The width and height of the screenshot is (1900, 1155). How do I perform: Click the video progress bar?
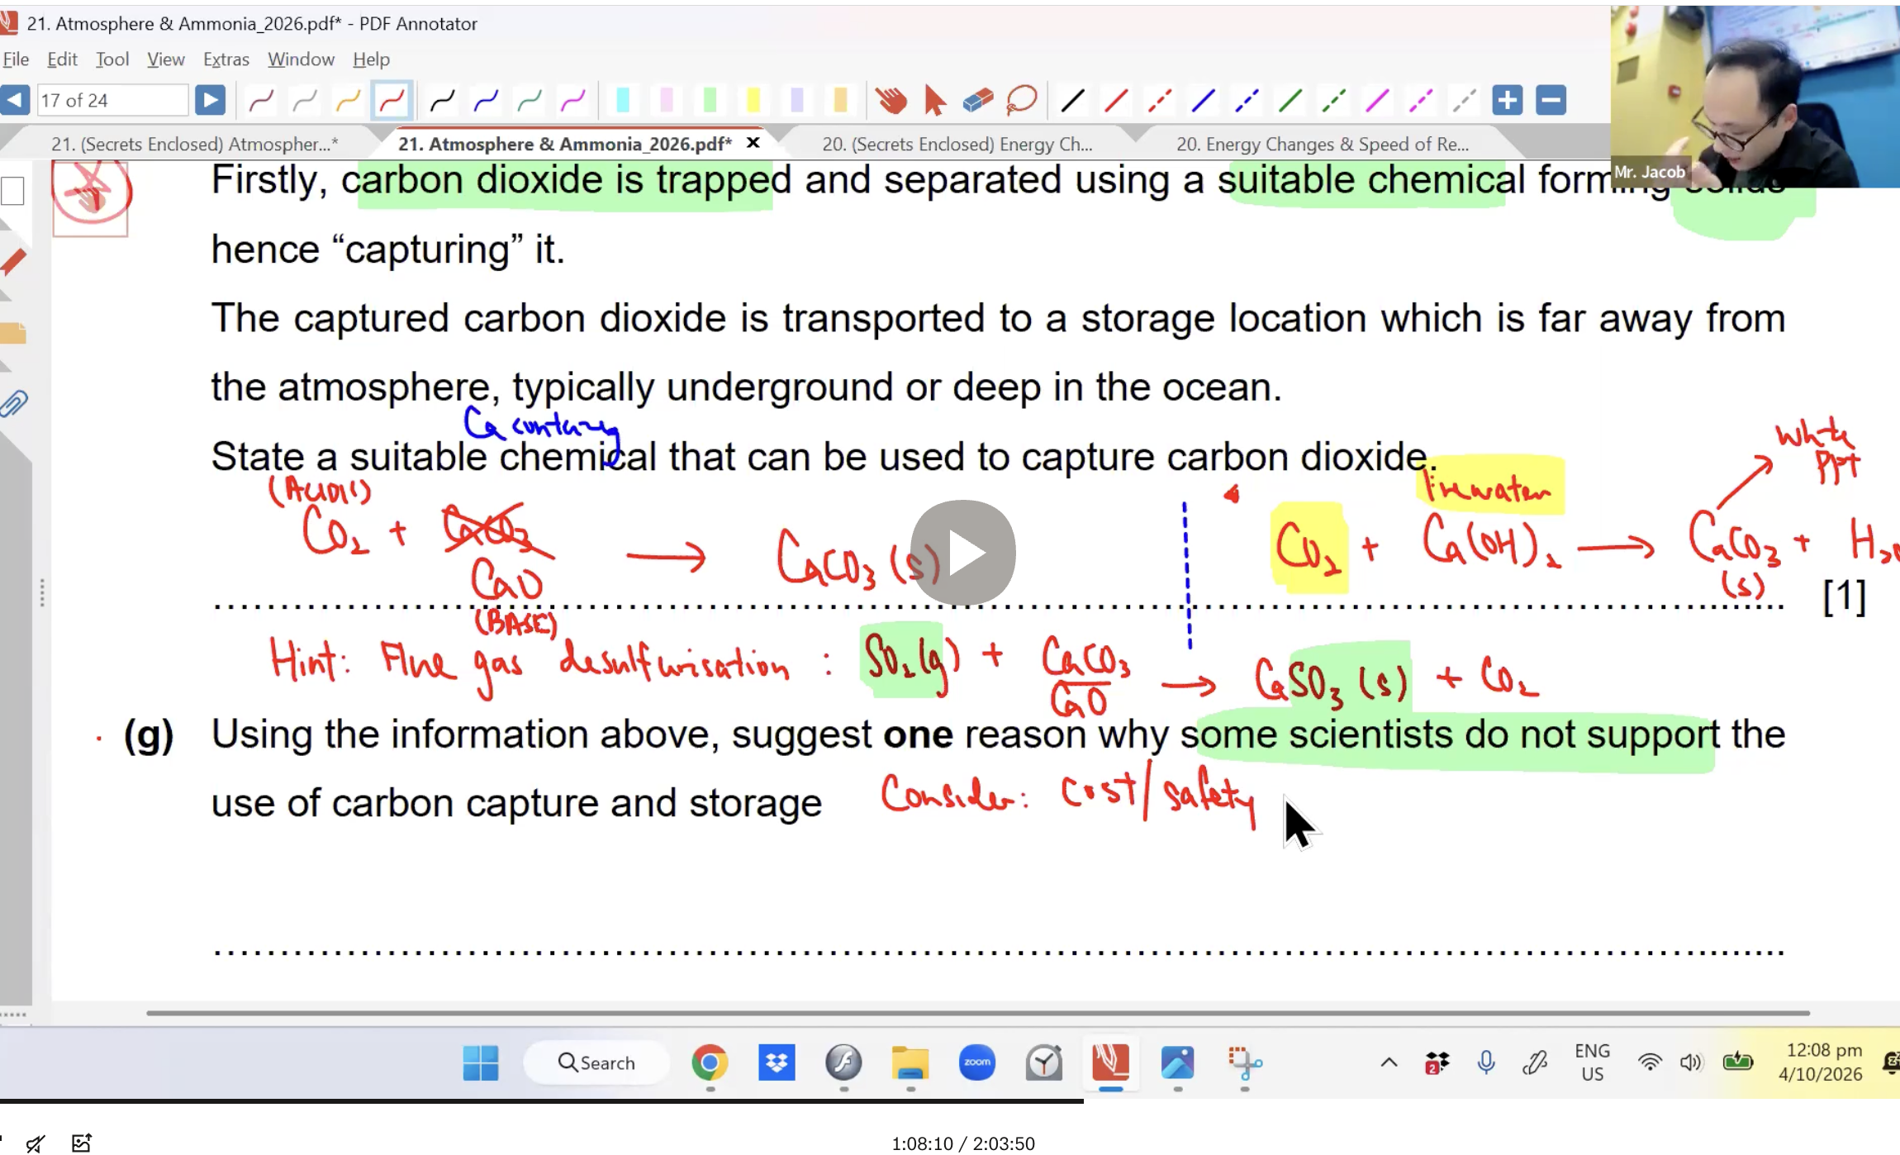coord(950,1101)
